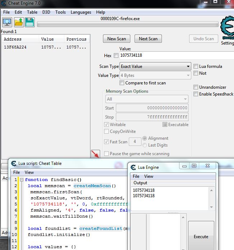This screenshot has width=234, height=250.
Task: Click the Cheat Engine logo settings icon
Action: [x=227, y=28]
